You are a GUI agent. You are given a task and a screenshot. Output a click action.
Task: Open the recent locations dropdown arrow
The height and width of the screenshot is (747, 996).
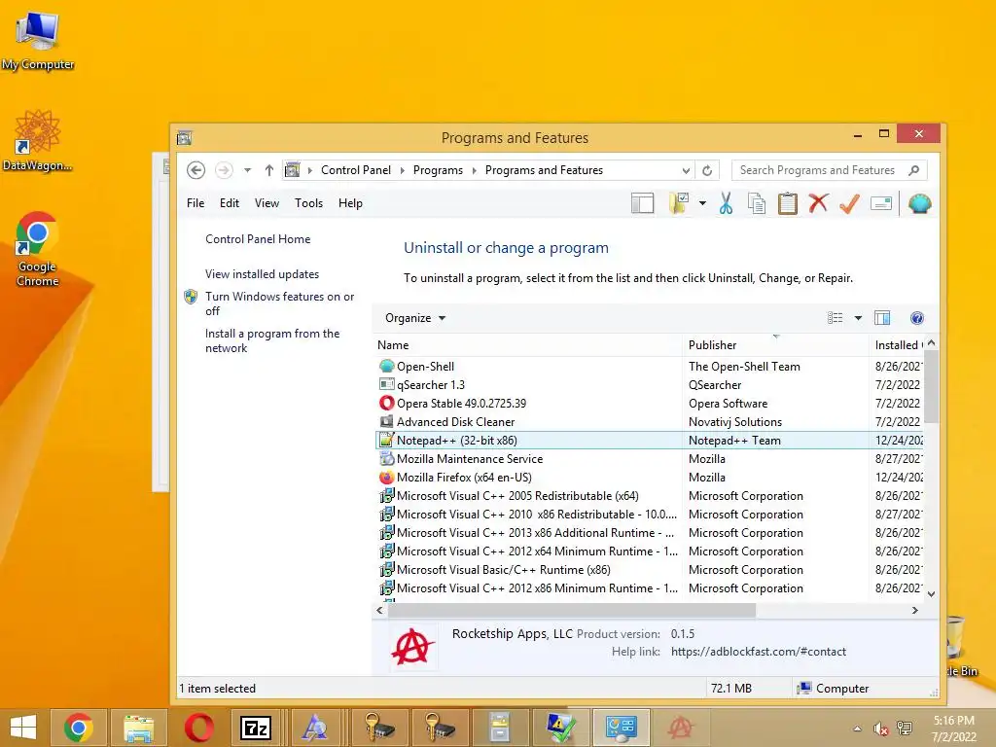tap(248, 170)
